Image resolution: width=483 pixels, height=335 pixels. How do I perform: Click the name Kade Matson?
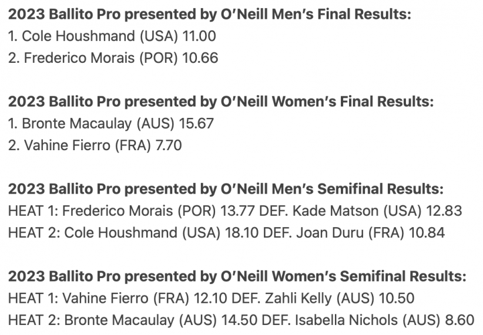(x=336, y=211)
